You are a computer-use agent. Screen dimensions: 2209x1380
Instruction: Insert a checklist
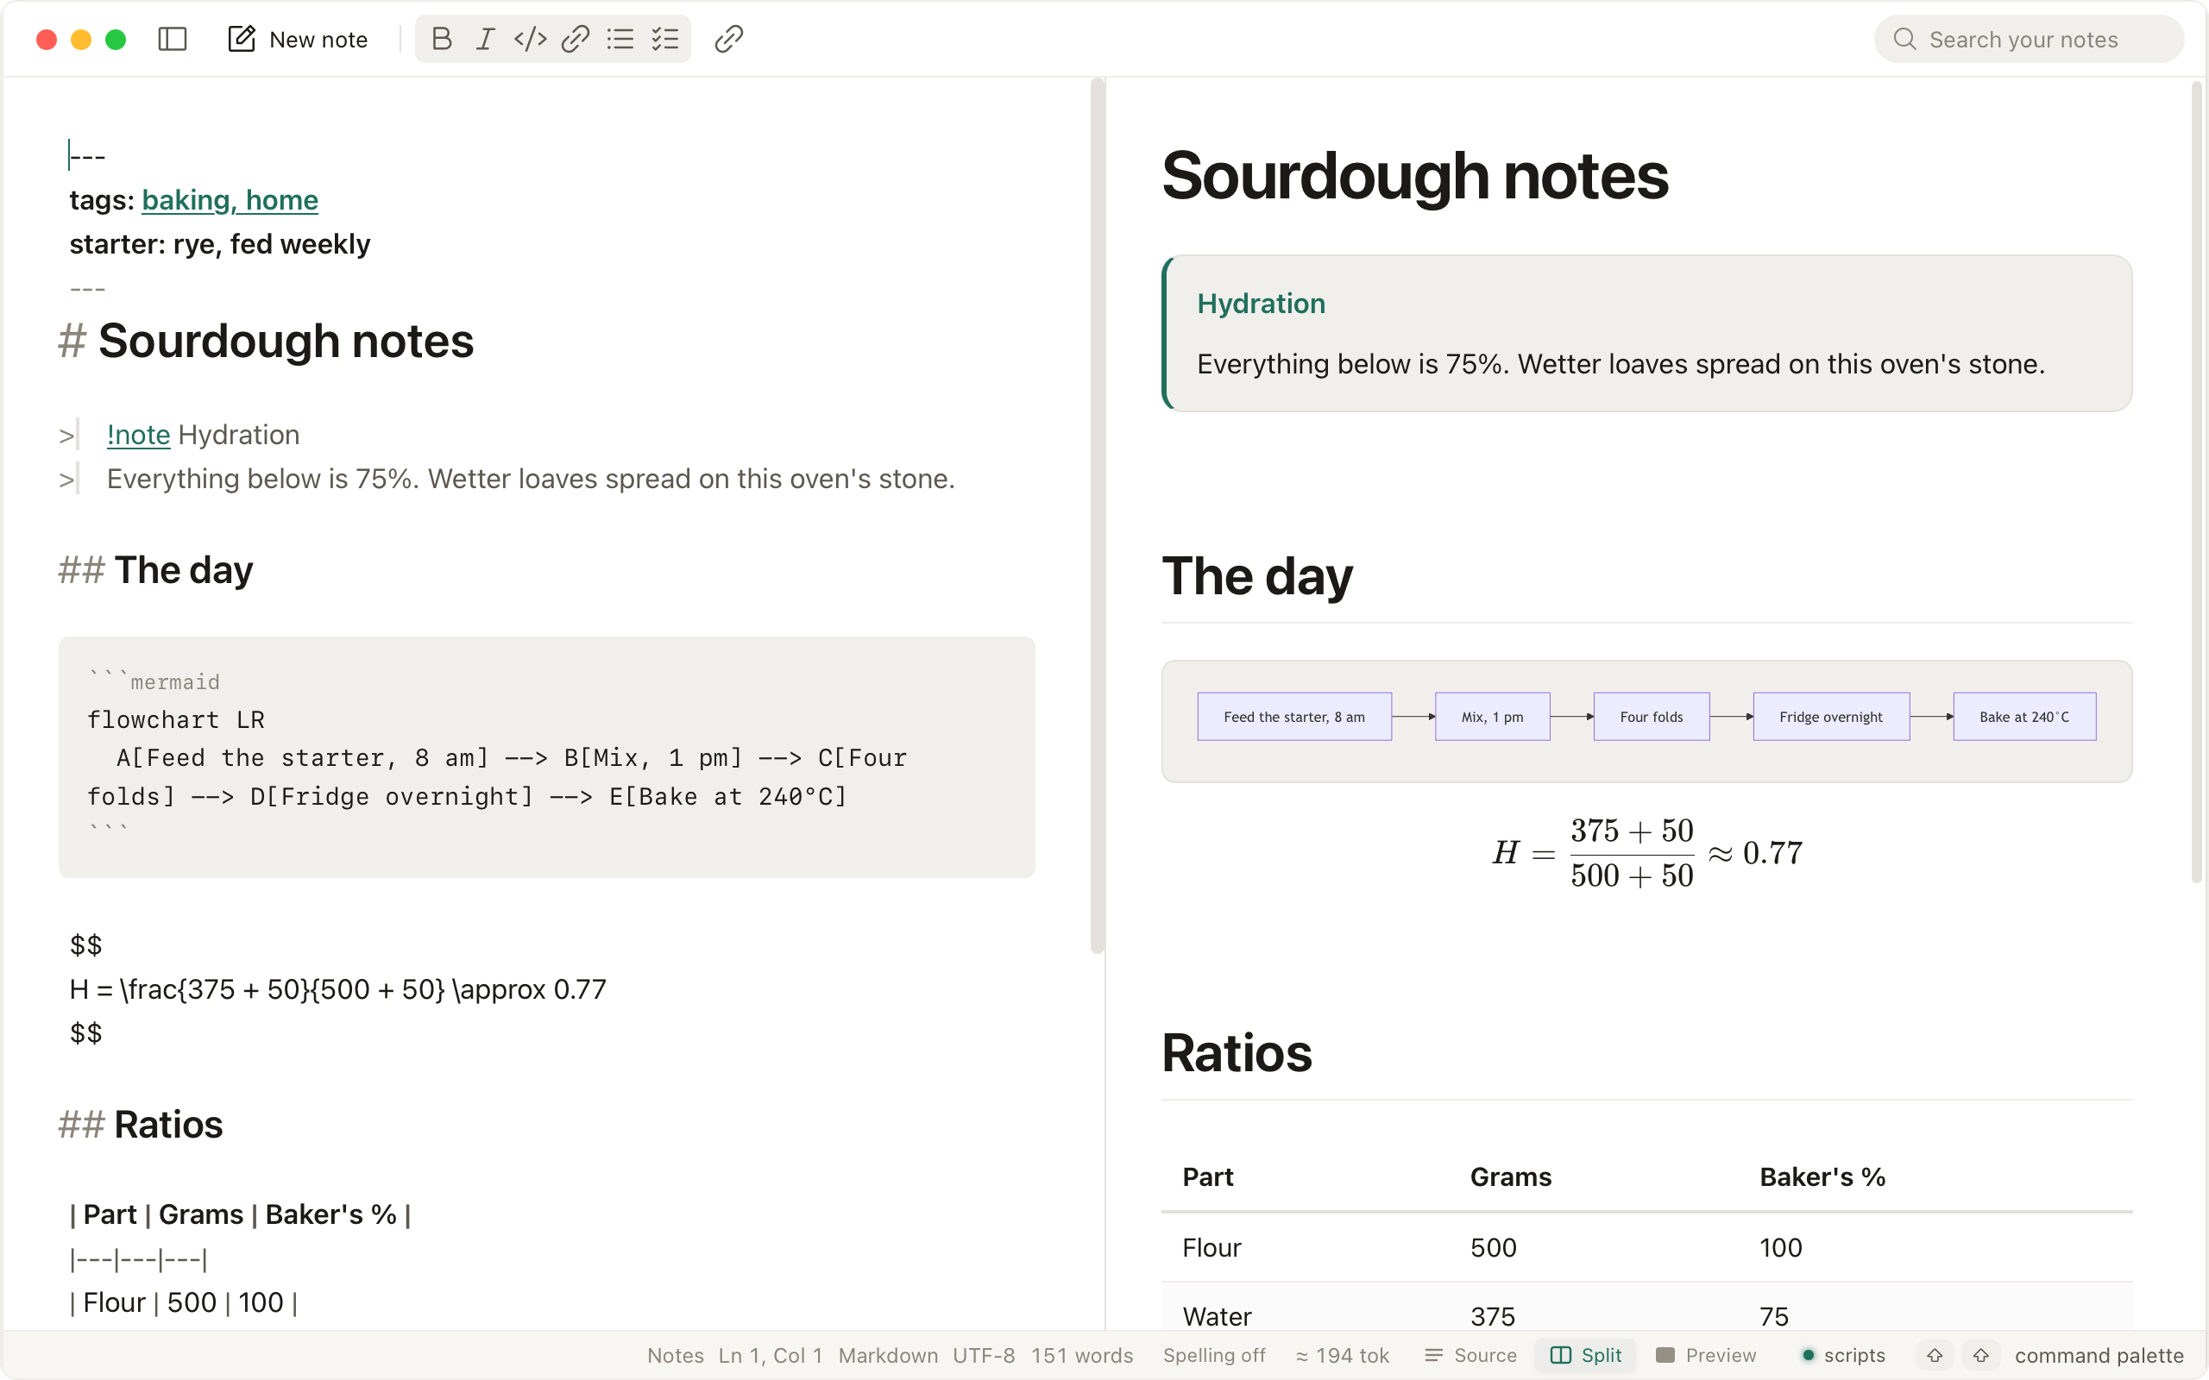point(664,40)
